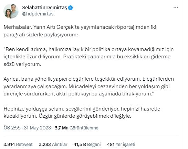Click the phrase "Özgür günlerde görüşebilmek dileğiyle"

click(85, 116)
